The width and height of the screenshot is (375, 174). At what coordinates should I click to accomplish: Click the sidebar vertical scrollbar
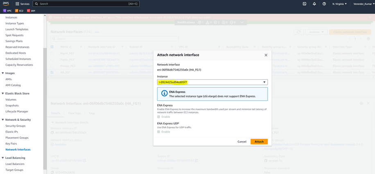pos(44,109)
